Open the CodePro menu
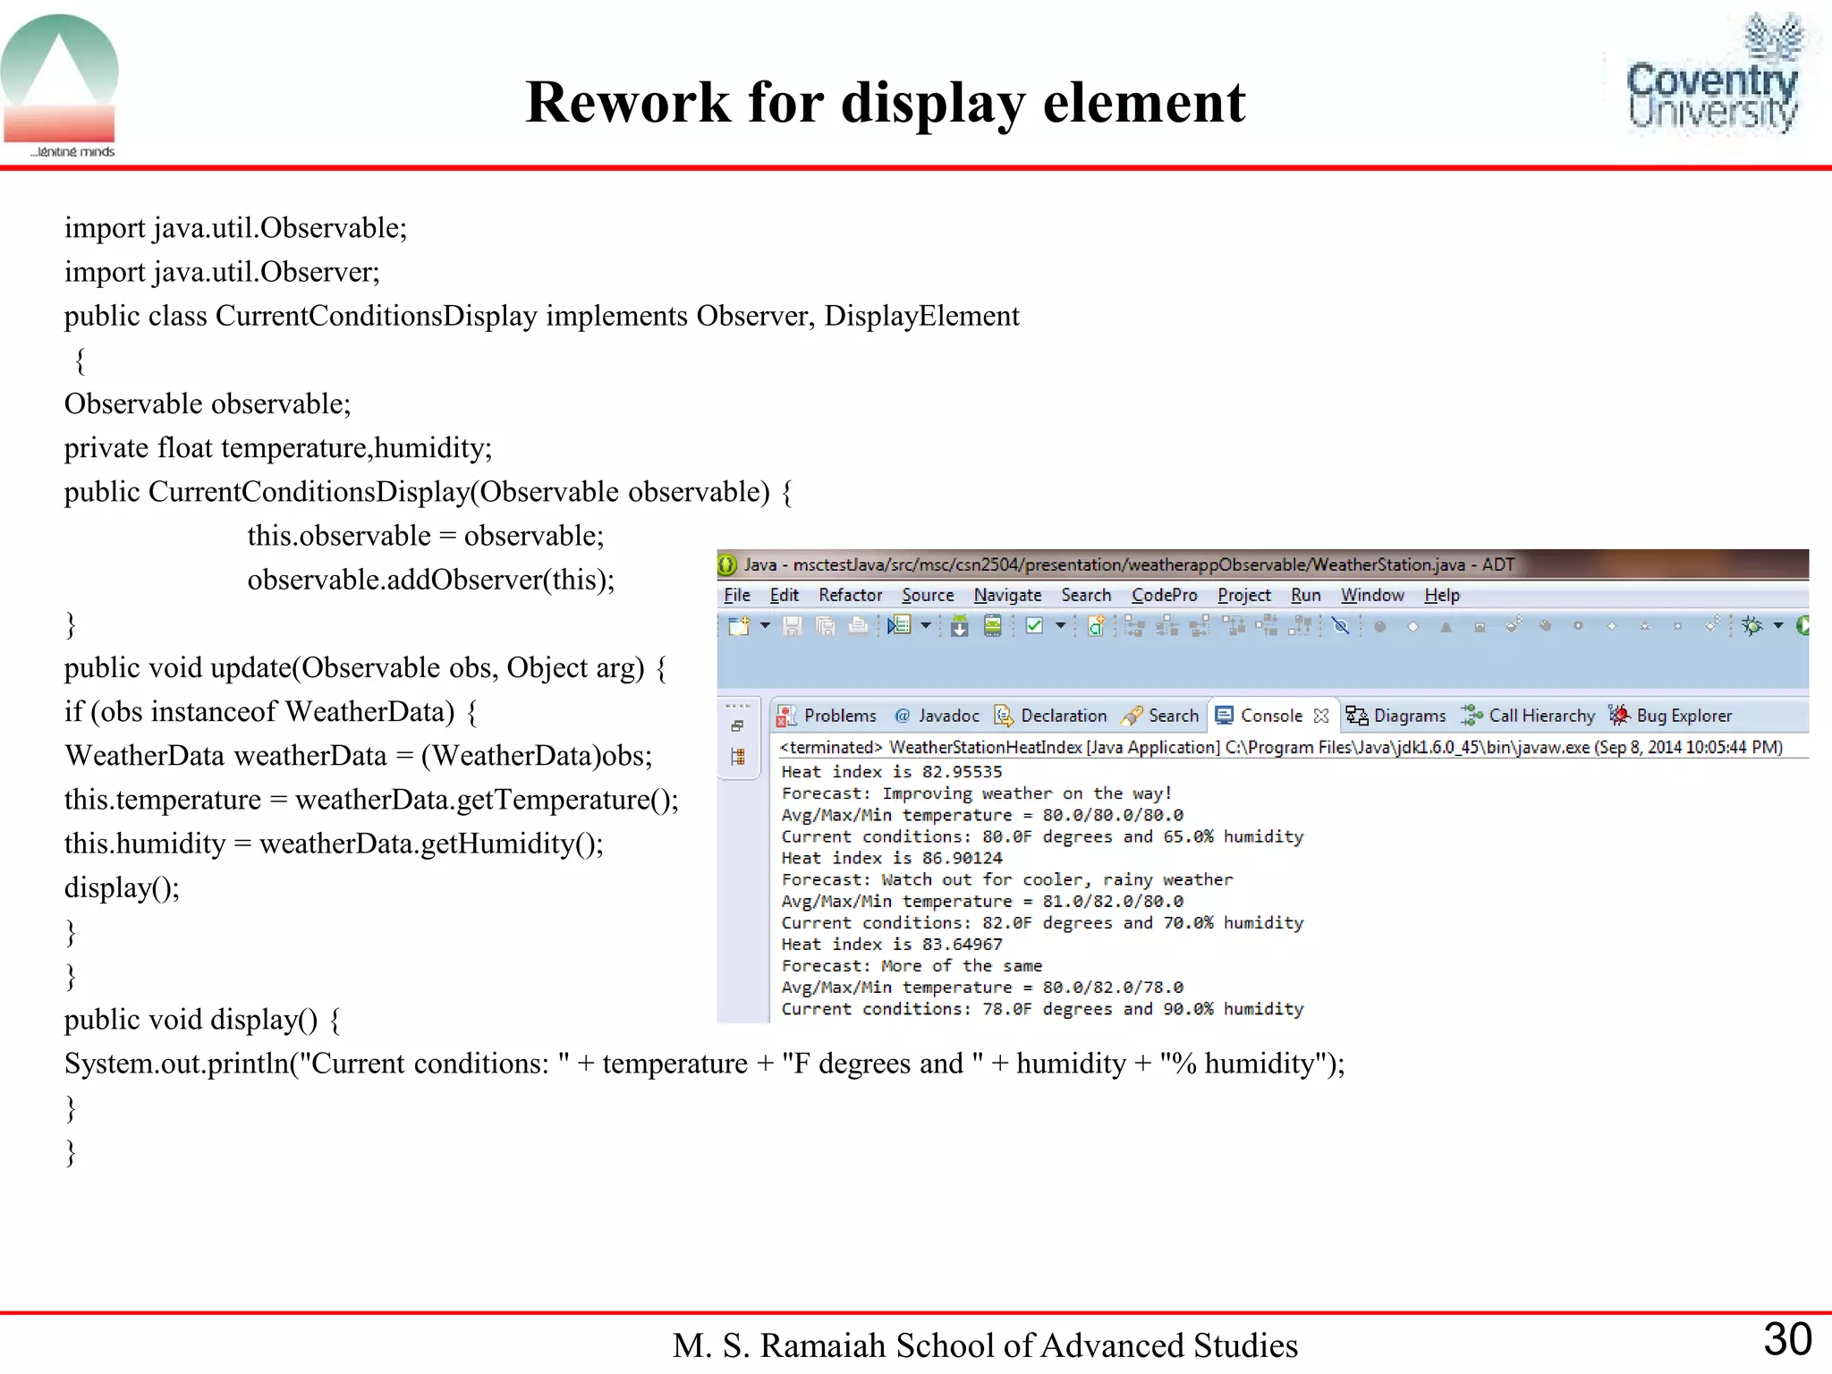1832x1374 pixels. [x=1165, y=596]
